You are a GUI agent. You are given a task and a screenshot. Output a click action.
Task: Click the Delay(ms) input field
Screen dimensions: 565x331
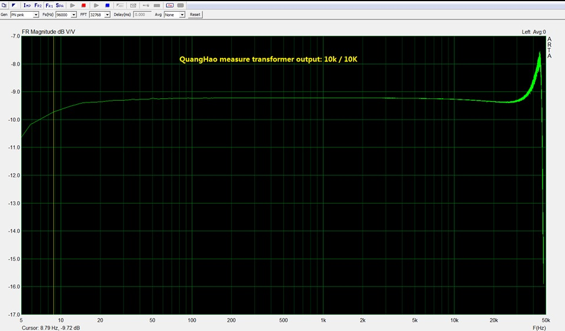click(x=143, y=15)
